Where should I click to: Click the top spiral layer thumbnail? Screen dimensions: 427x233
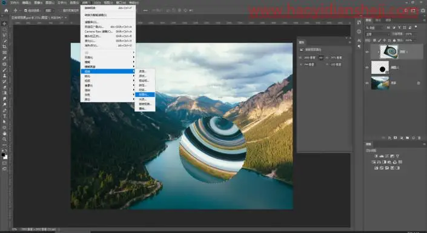[389, 51]
